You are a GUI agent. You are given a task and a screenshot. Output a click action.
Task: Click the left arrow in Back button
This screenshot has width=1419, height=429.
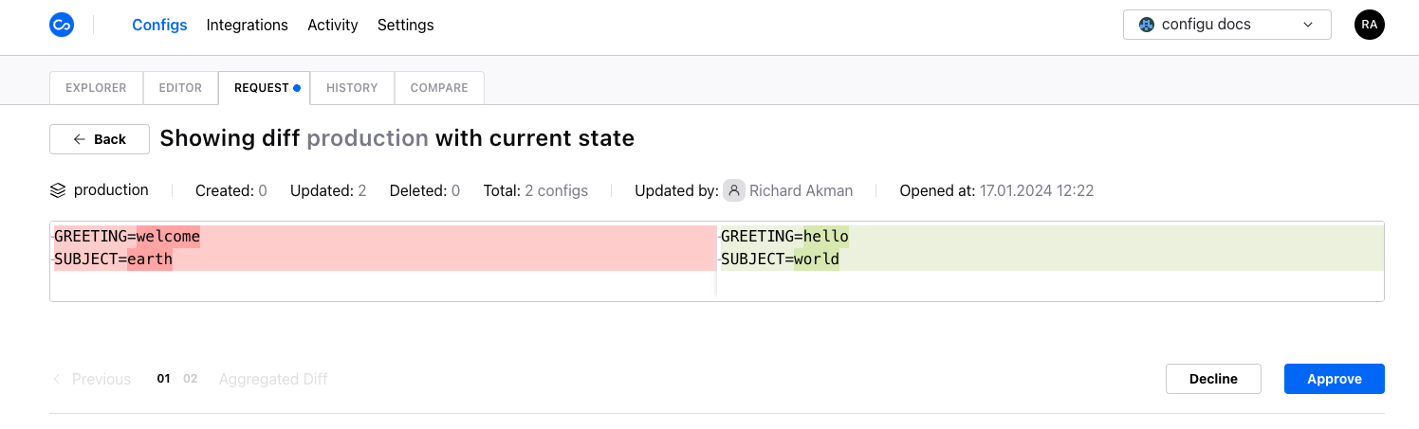(81, 139)
